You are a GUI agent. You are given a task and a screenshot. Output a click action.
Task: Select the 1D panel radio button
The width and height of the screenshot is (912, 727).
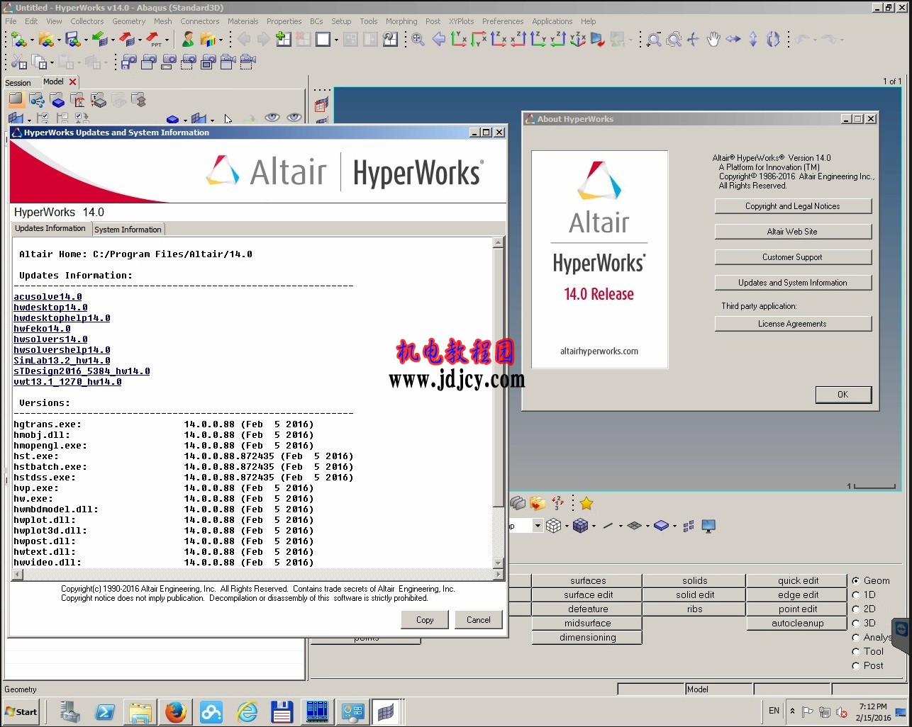[x=856, y=594]
